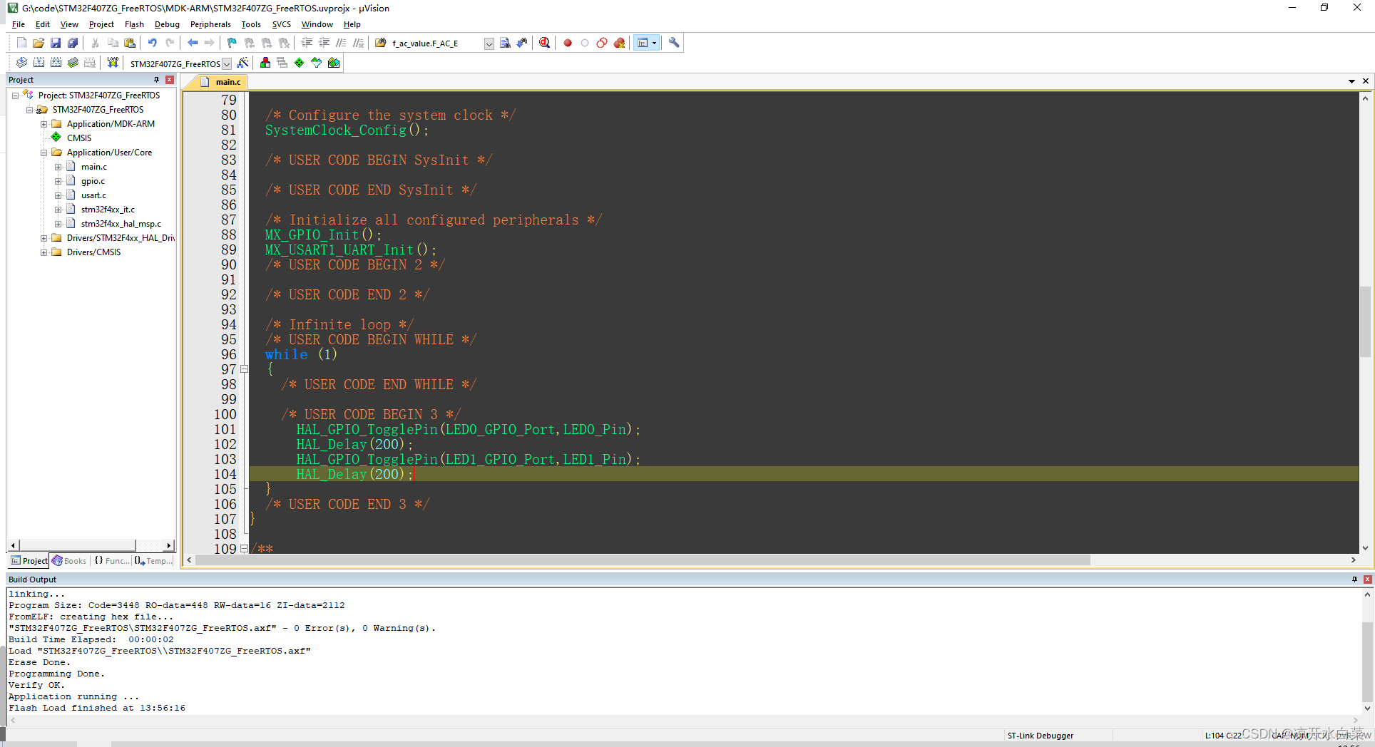Click the editor horizontal scrollbar
The width and height of the screenshot is (1375, 747).
(x=643, y=560)
